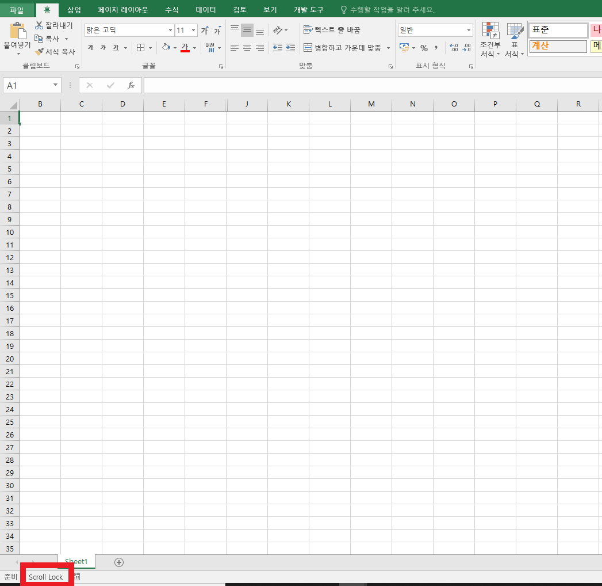Screen dimensions: 602x586
Task: Click Merge and Center (병합하고 가운데 맞춤)
Action: point(343,48)
